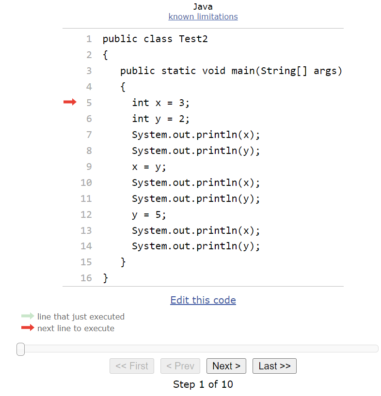The image size is (381, 396).
Task: Click the code line 'int x = 3;'
Action: (161, 103)
